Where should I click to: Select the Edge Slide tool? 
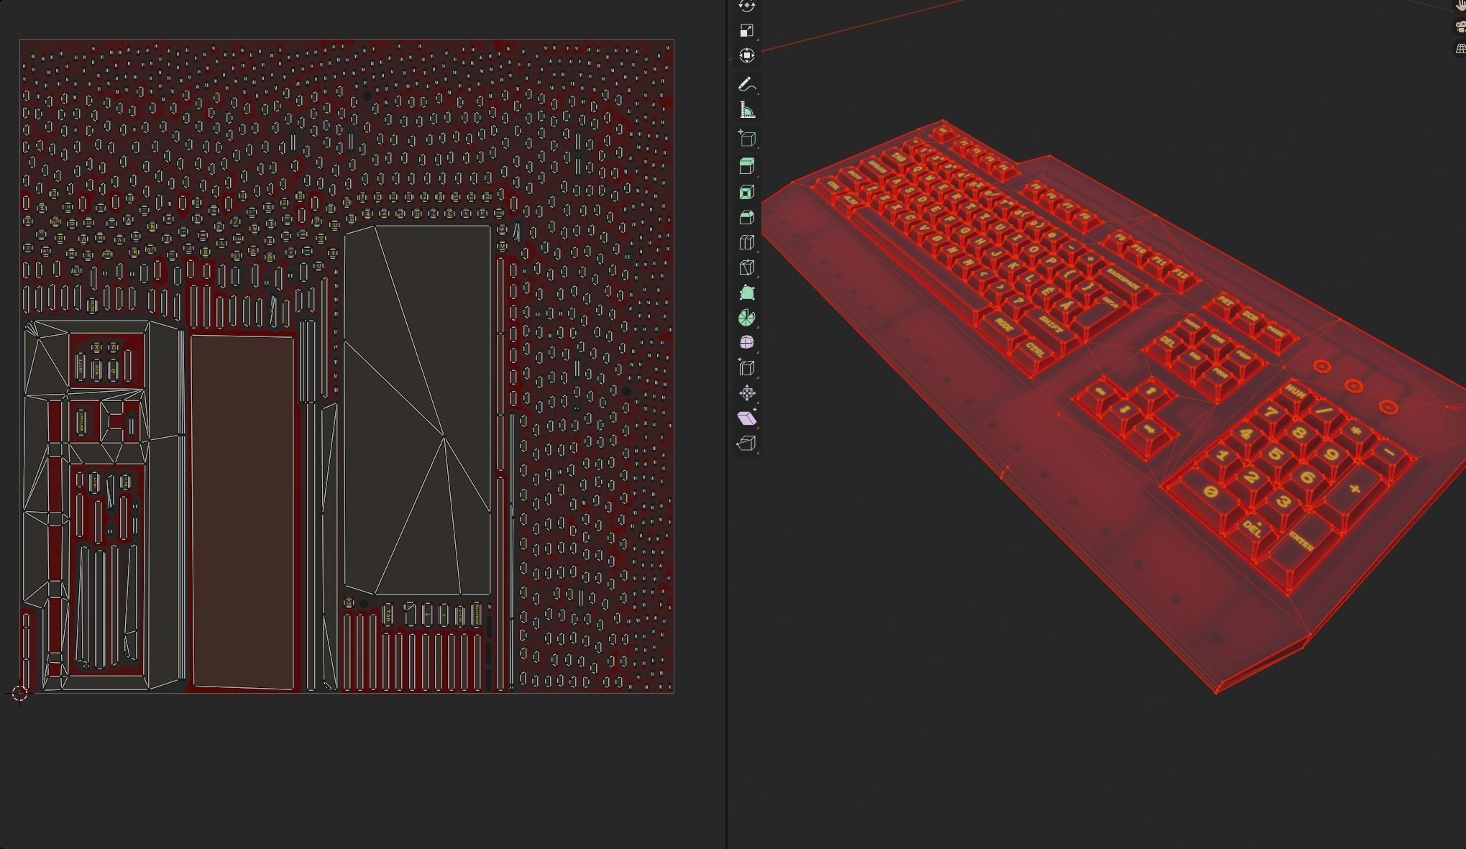click(x=747, y=367)
